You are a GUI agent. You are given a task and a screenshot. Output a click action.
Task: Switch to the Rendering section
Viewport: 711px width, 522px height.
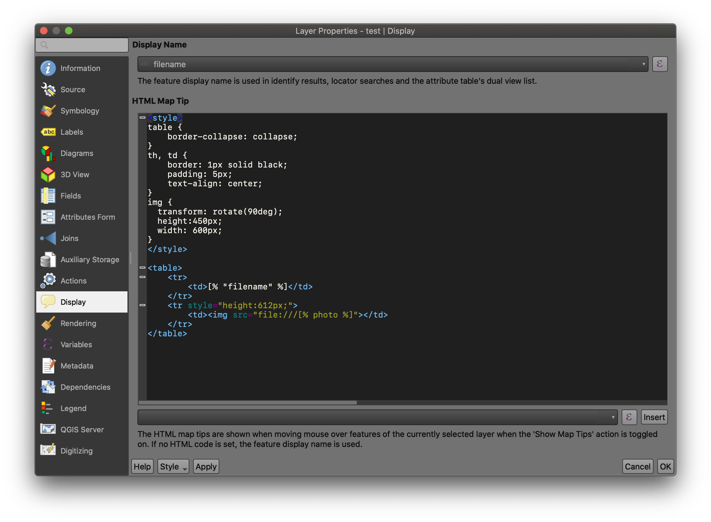click(x=78, y=323)
